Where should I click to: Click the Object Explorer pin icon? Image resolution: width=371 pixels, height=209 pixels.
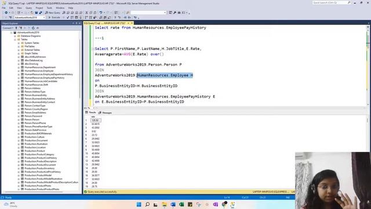click(x=77, y=23)
